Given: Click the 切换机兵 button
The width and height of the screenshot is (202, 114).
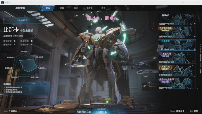Looking at the screenshot, I should coord(23,20).
